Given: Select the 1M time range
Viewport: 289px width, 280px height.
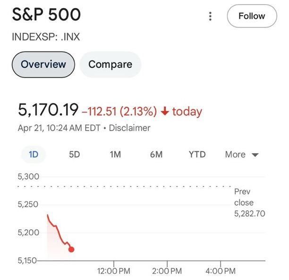Looking at the screenshot, I should (x=115, y=155).
